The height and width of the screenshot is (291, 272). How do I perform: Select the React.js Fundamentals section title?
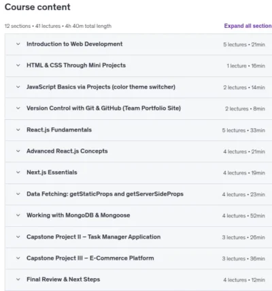pos(59,130)
